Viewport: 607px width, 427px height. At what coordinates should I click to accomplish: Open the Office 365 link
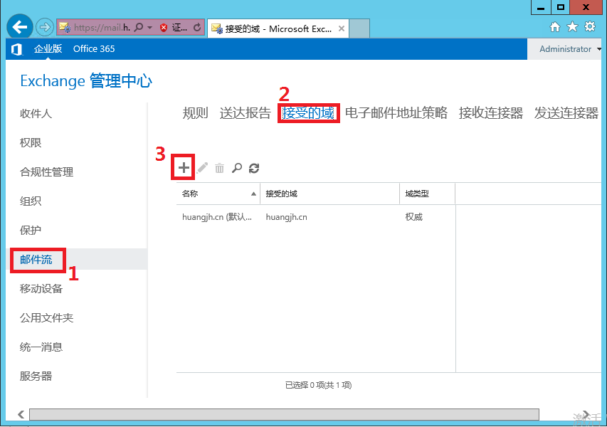(x=94, y=49)
